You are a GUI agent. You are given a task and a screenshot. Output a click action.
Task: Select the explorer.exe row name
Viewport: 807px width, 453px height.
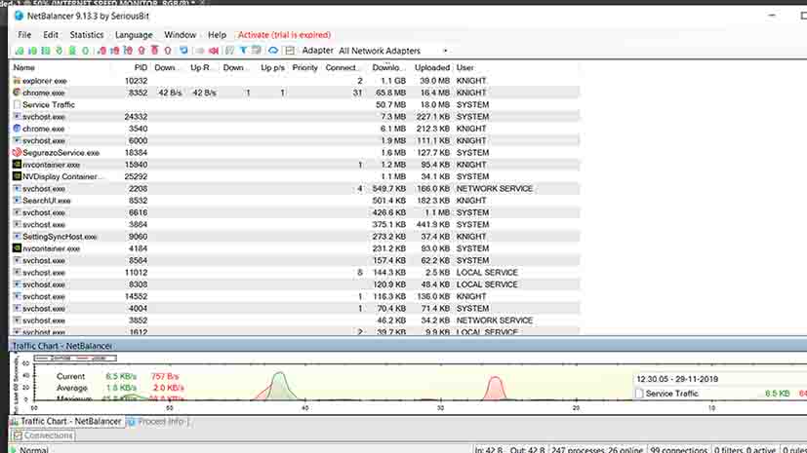[x=45, y=81]
